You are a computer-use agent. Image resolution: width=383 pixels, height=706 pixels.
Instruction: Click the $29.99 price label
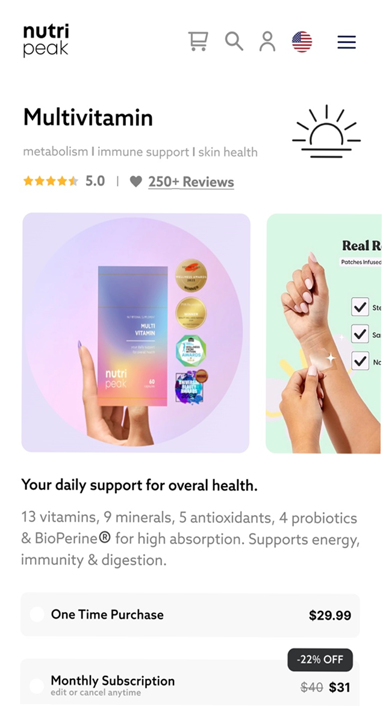coord(330,615)
